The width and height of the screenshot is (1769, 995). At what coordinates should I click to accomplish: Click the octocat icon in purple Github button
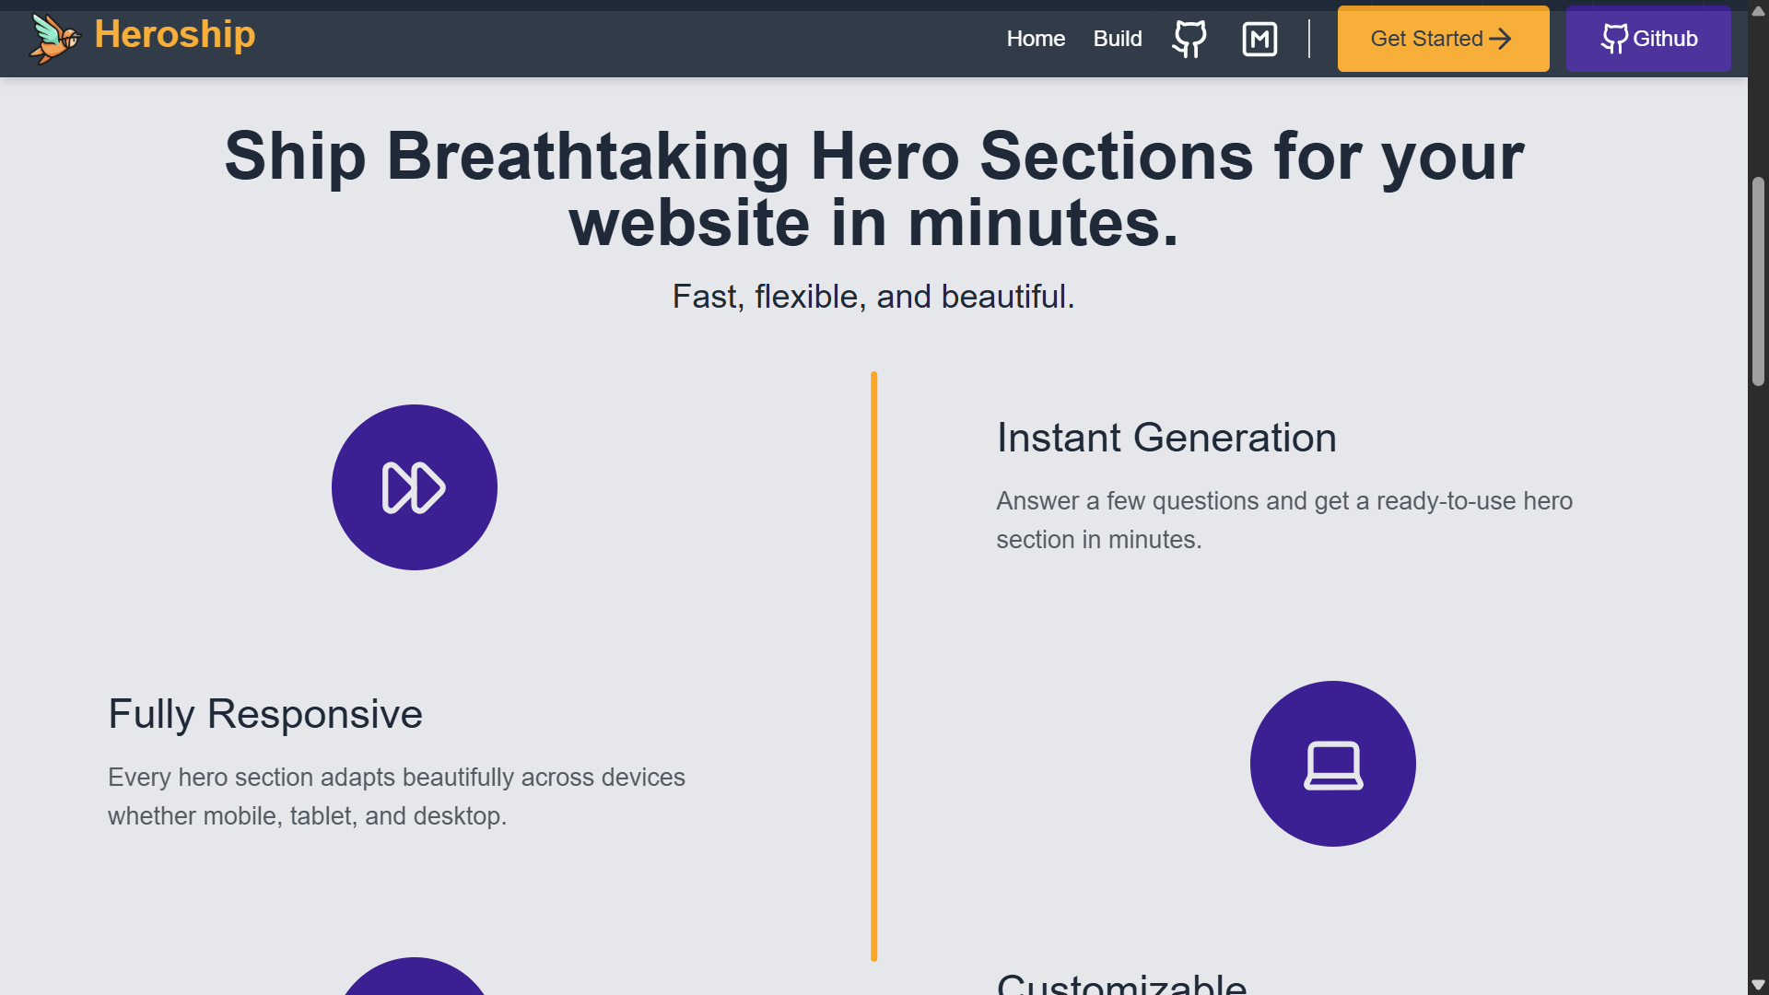coord(1614,39)
